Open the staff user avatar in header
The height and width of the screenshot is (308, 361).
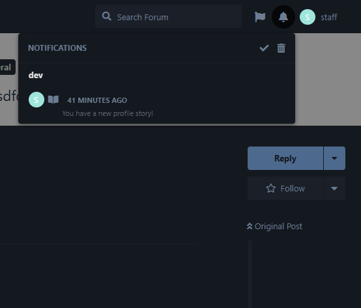click(x=308, y=17)
